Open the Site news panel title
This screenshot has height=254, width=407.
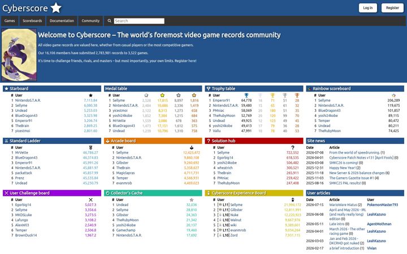316,141
